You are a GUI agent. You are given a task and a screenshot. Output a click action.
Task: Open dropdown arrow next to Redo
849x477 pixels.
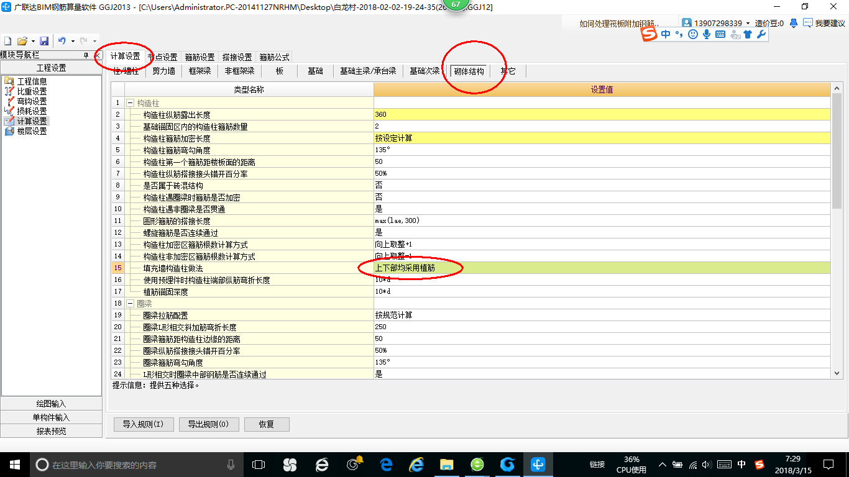point(94,42)
